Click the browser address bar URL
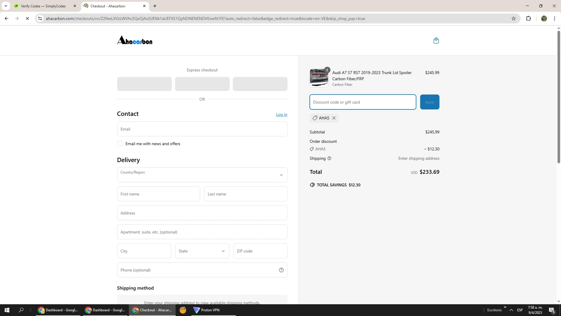Screen dimensions: 561x316 pyautogui.click(x=205, y=18)
